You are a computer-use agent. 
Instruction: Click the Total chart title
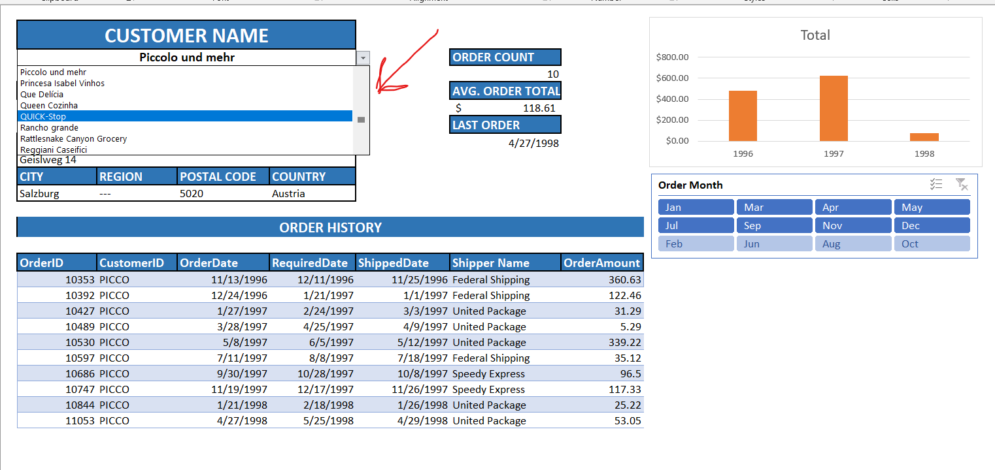coord(815,35)
